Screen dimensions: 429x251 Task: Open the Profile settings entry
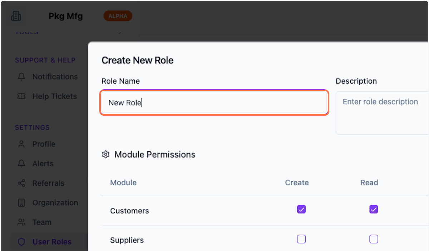point(44,144)
